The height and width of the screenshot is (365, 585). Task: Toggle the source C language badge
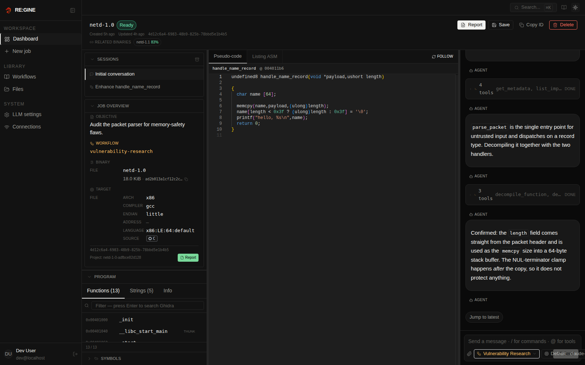click(152, 238)
